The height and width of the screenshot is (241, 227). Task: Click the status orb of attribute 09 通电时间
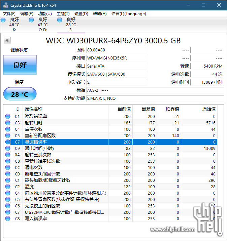8,148
